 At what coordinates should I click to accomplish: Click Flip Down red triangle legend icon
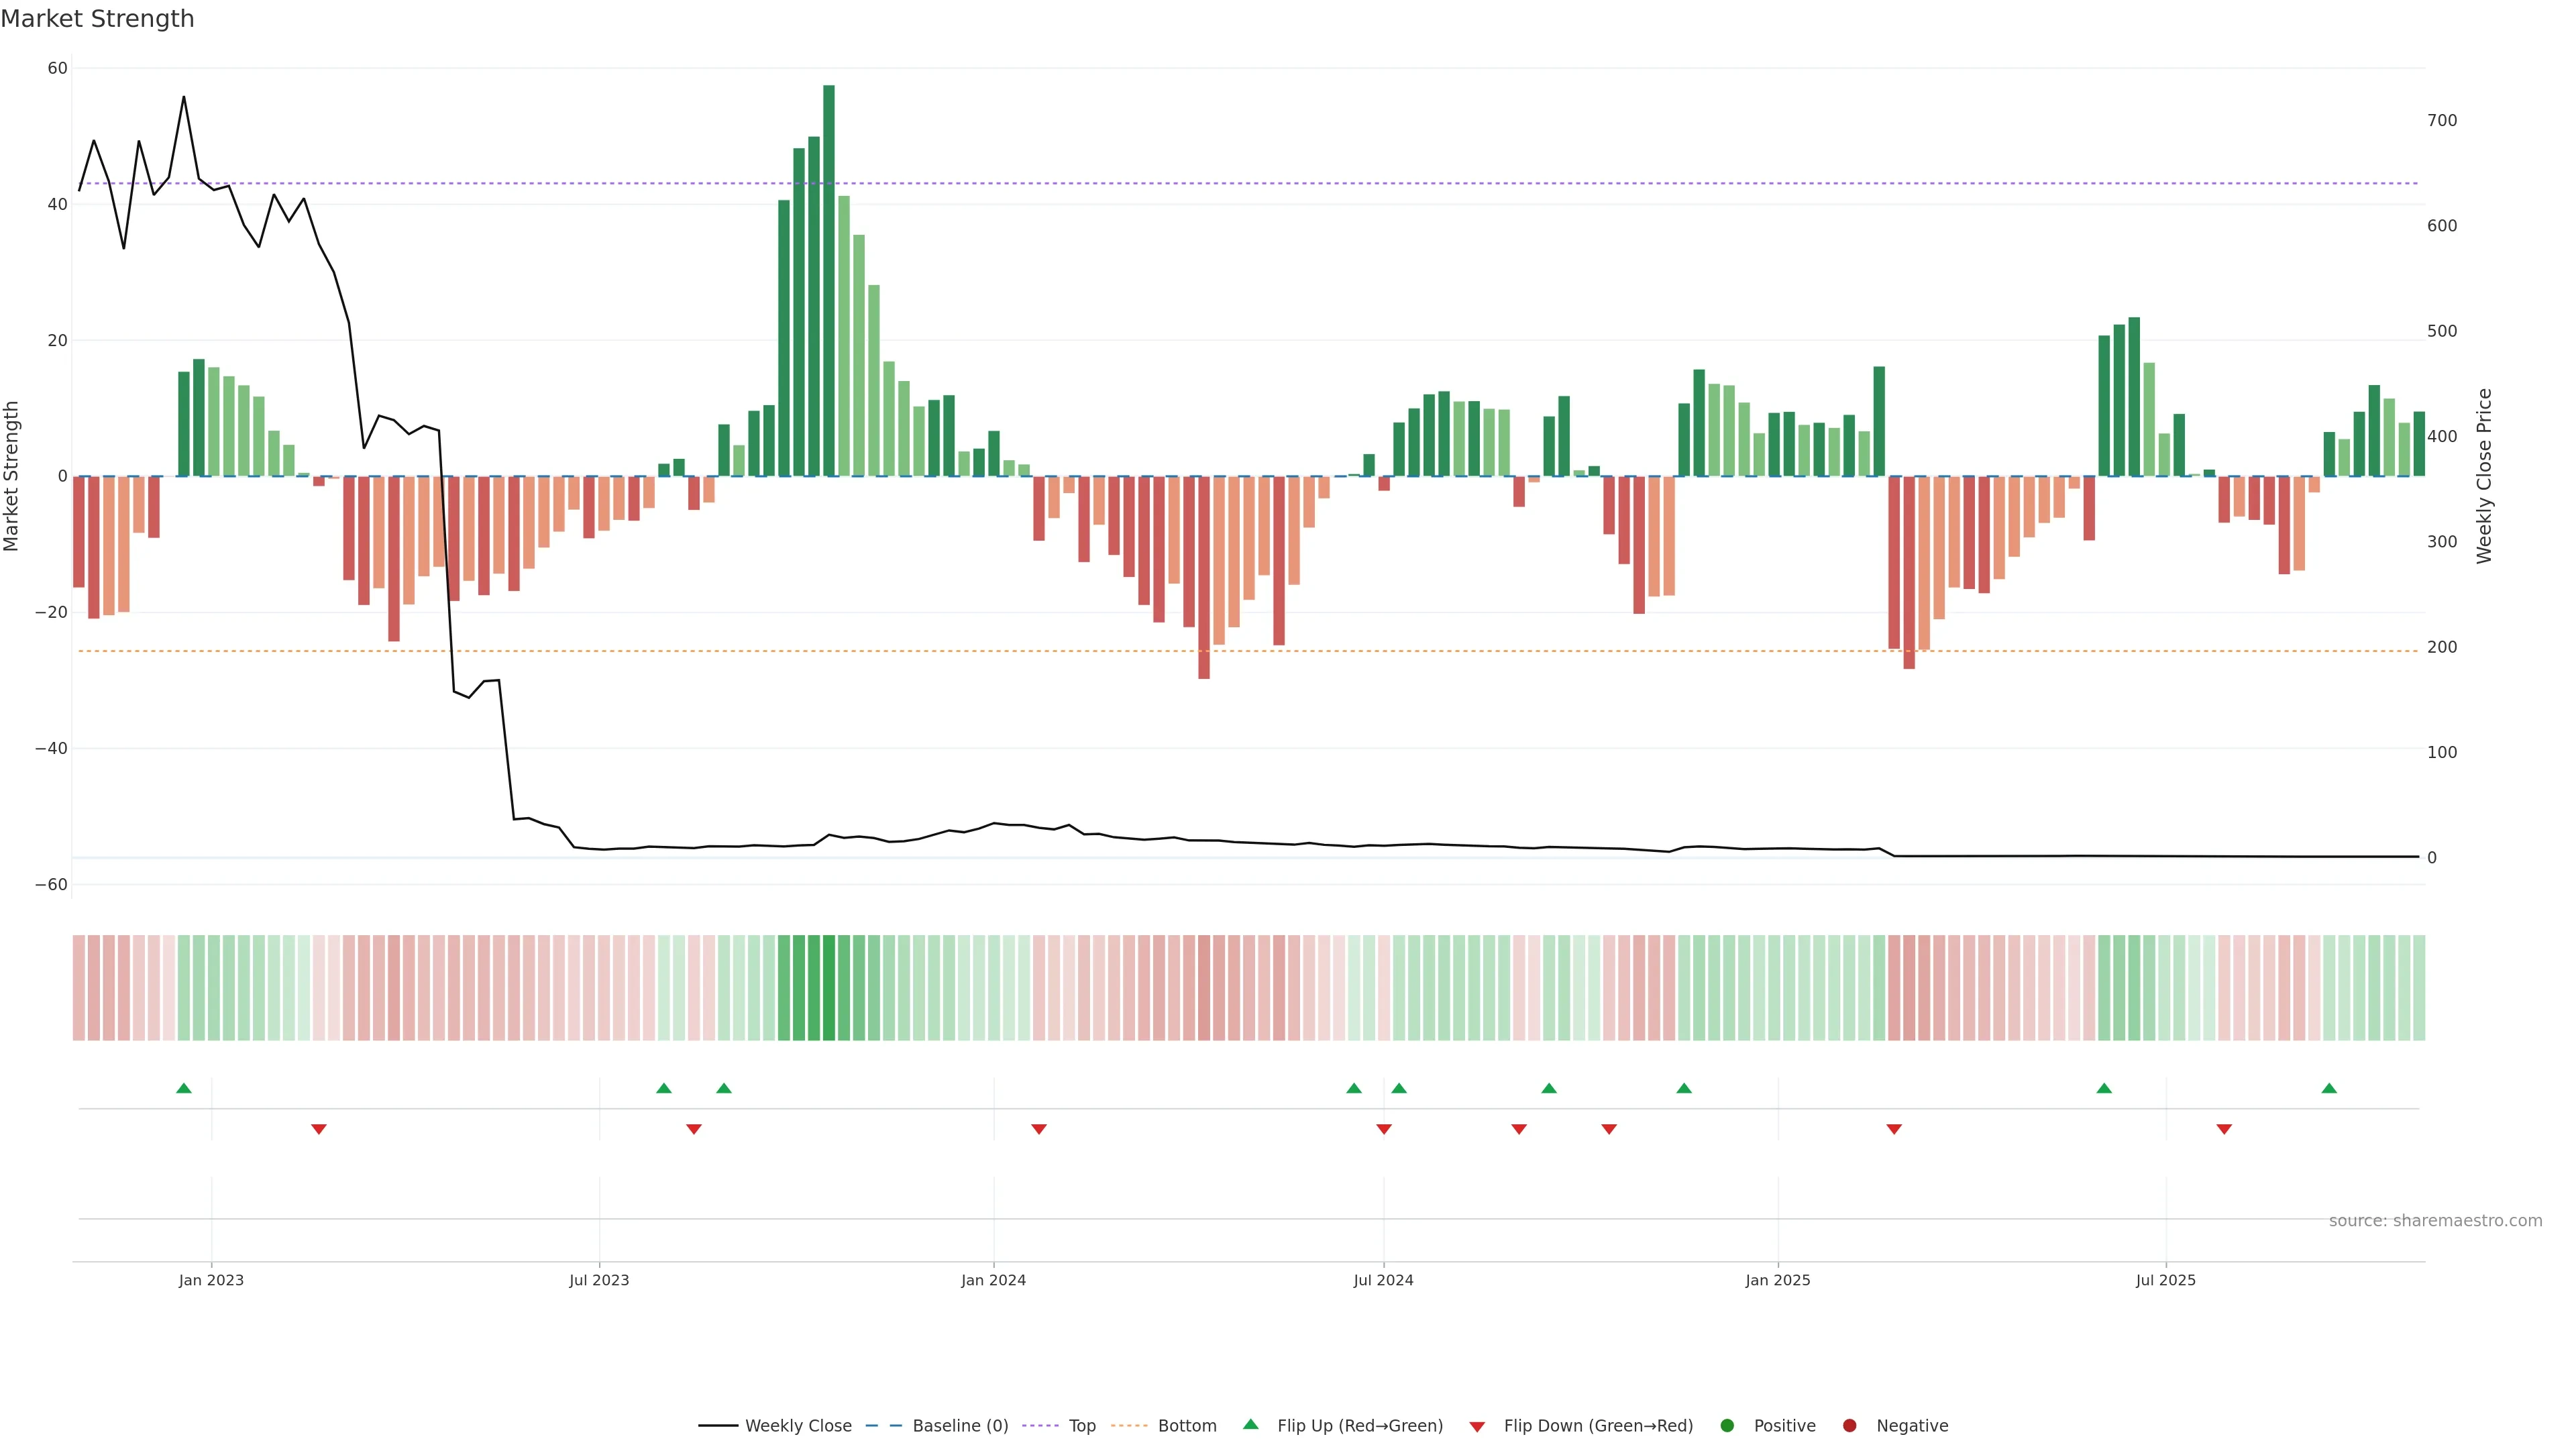click(x=1477, y=1427)
